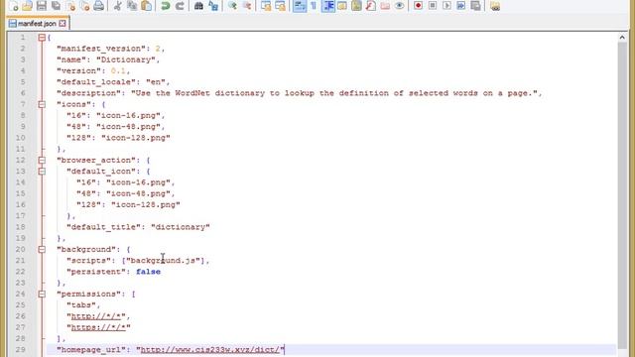Collapse the "permissions" array fold marker

click(x=42, y=294)
